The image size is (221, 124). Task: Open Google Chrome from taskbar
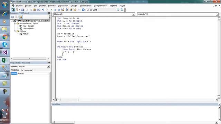4,37
